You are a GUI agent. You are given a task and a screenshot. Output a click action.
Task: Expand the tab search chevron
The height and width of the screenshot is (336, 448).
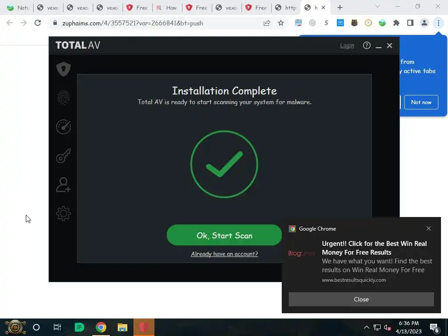coord(378,6)
